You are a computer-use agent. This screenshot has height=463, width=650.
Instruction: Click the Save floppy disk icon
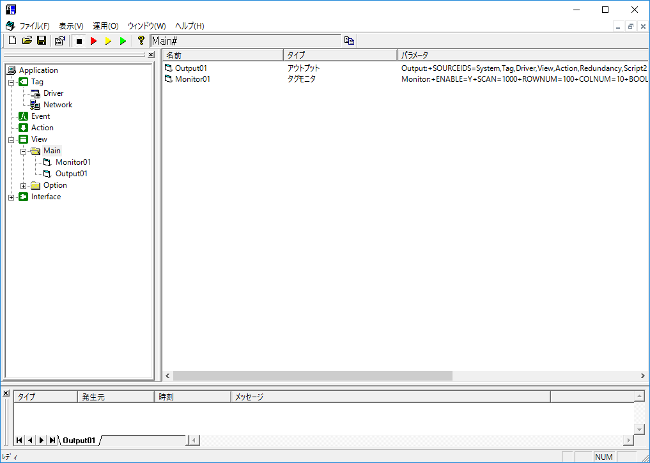pos(42,41)
